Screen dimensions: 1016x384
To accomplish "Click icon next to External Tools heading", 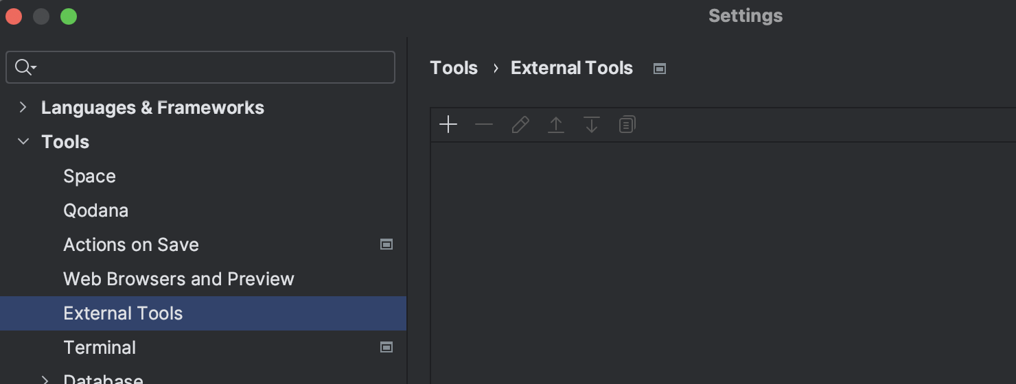I will point(660,68).
